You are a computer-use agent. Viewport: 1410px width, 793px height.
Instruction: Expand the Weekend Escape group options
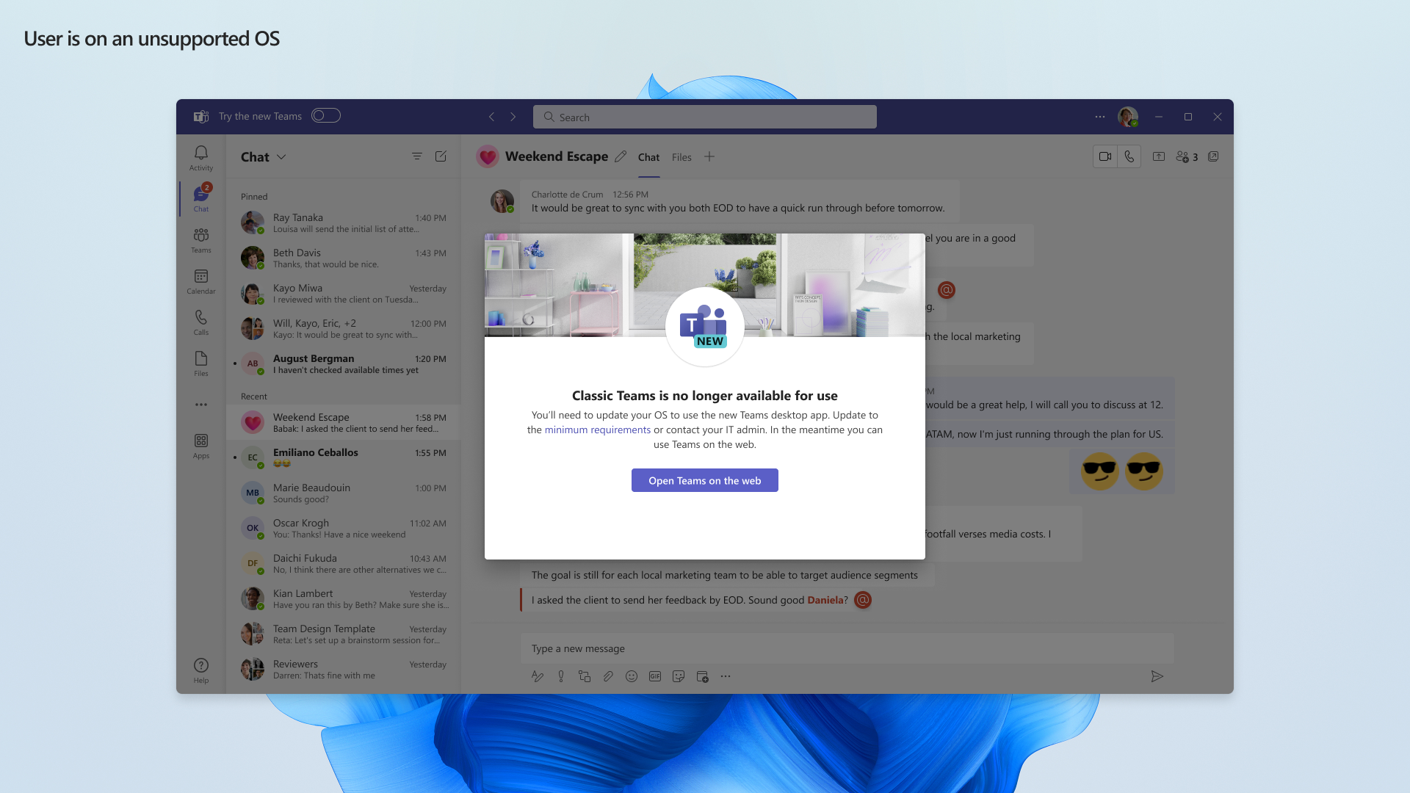tap(558, 156)
